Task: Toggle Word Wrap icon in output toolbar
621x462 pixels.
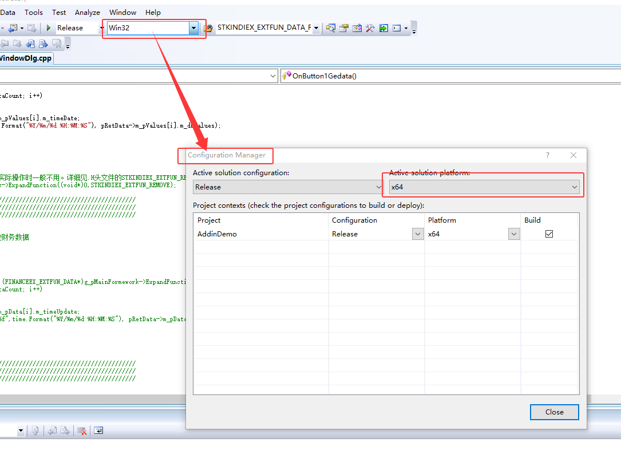Action: click(x=98, y=431)
